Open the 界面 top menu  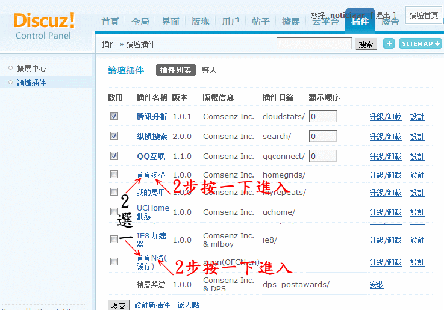[x=170, y=22]
